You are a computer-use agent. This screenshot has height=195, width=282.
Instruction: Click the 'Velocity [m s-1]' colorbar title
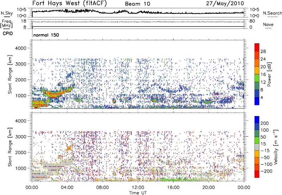coord(276,147)
